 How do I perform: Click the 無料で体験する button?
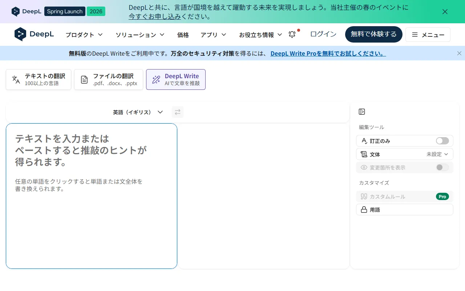(x=373, y=34)
